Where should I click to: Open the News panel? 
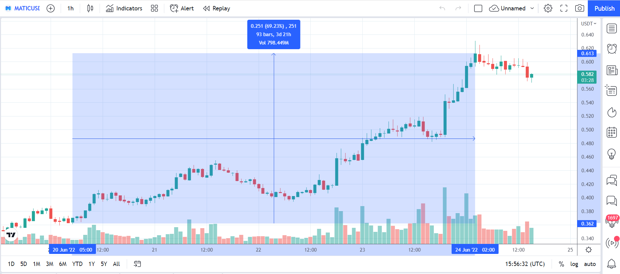click(612, 70)
